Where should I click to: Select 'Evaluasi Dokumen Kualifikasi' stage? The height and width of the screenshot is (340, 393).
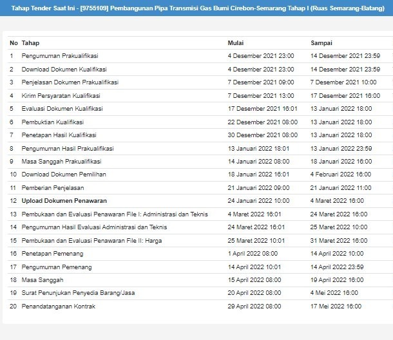point(62,109)
